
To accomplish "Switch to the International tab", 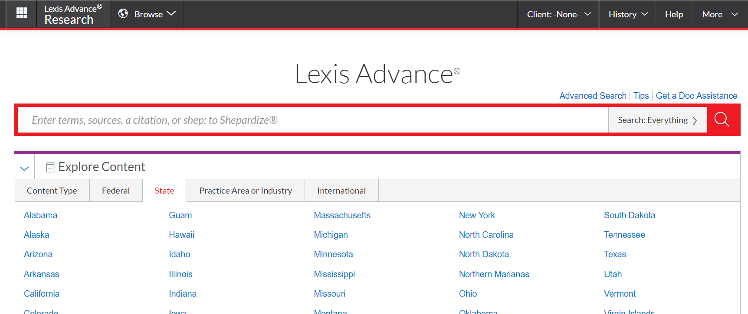I will pos(341,191).
